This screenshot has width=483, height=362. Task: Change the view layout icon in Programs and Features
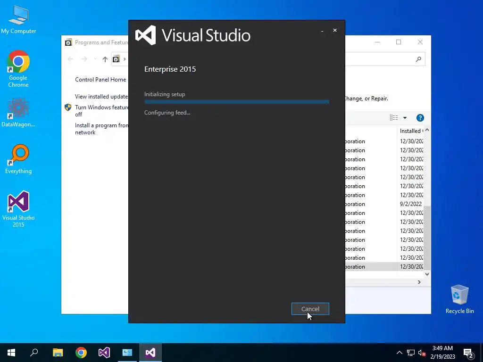tap(394, 117)
